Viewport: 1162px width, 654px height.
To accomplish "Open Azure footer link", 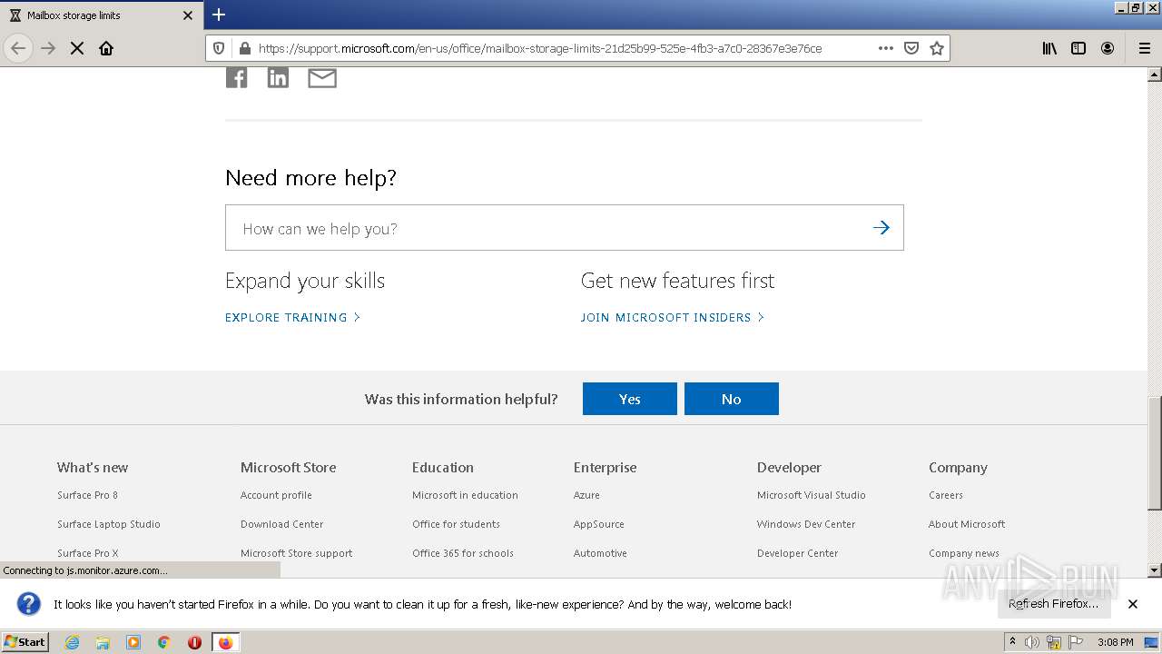I will click(x=586, y=495).
